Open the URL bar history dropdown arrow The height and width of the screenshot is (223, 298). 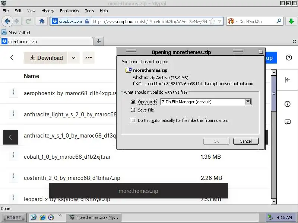pos(219,22)
